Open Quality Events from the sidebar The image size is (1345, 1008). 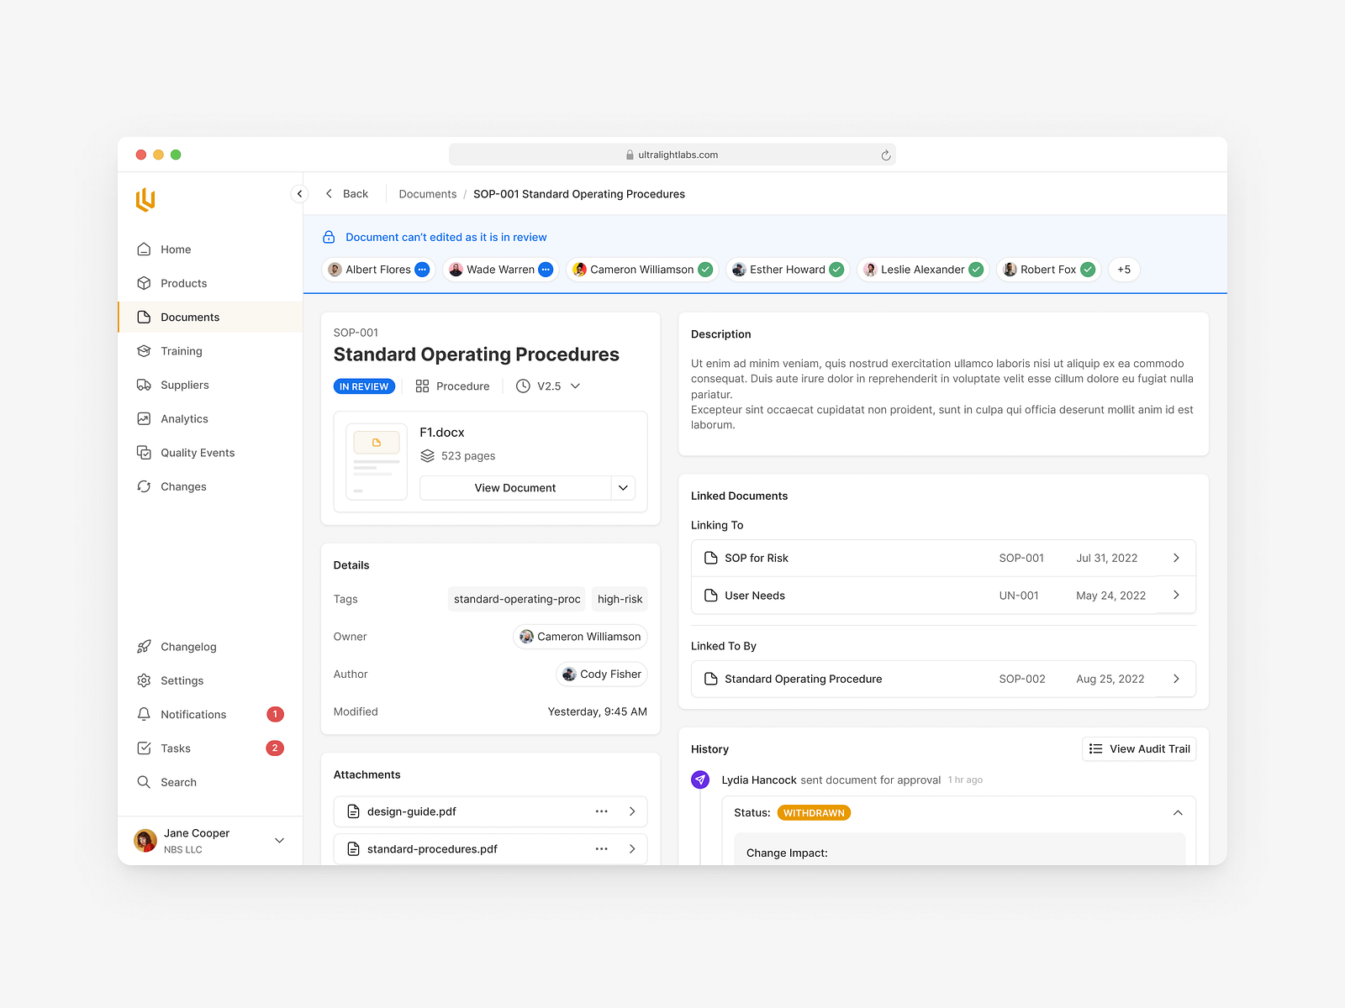[x=197, y=452]
